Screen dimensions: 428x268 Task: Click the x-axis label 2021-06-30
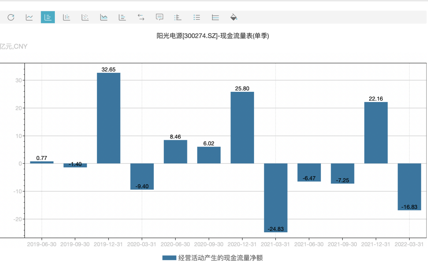point(309,244)
